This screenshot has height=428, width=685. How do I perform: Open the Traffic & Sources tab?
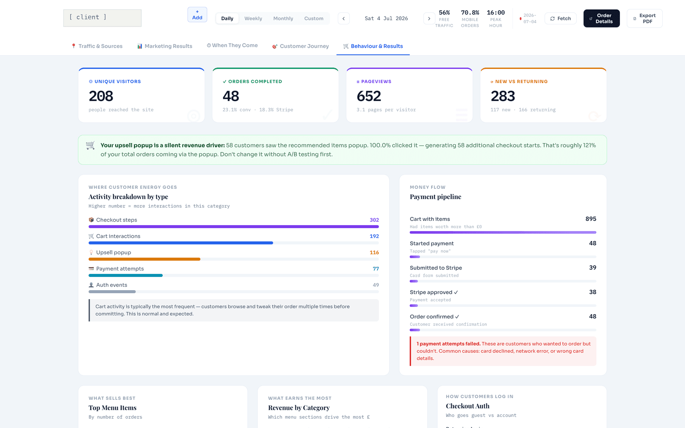tap(97, 46)
